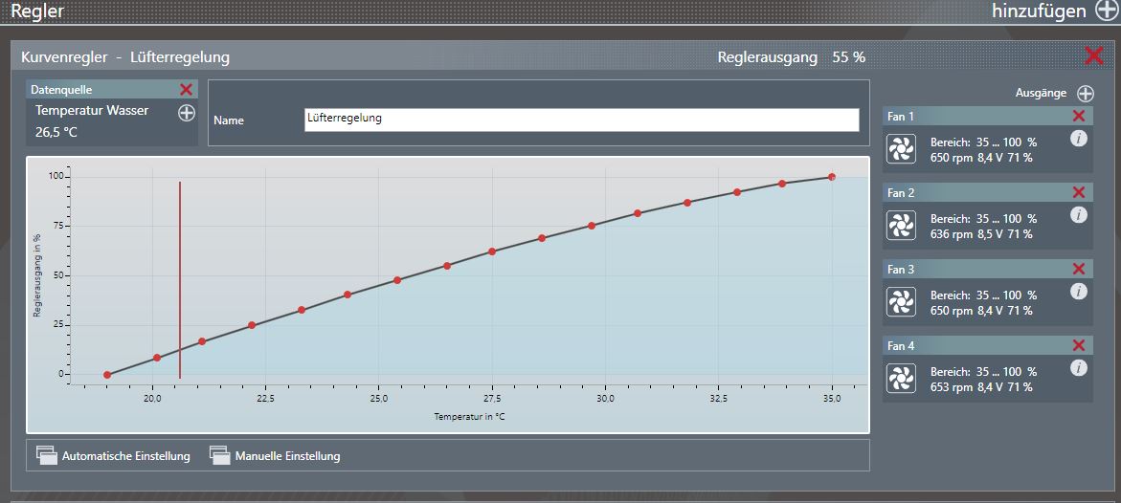
Task: Select the curve point at 35 °C, 100 %
Action: click(x=832, y=177)
